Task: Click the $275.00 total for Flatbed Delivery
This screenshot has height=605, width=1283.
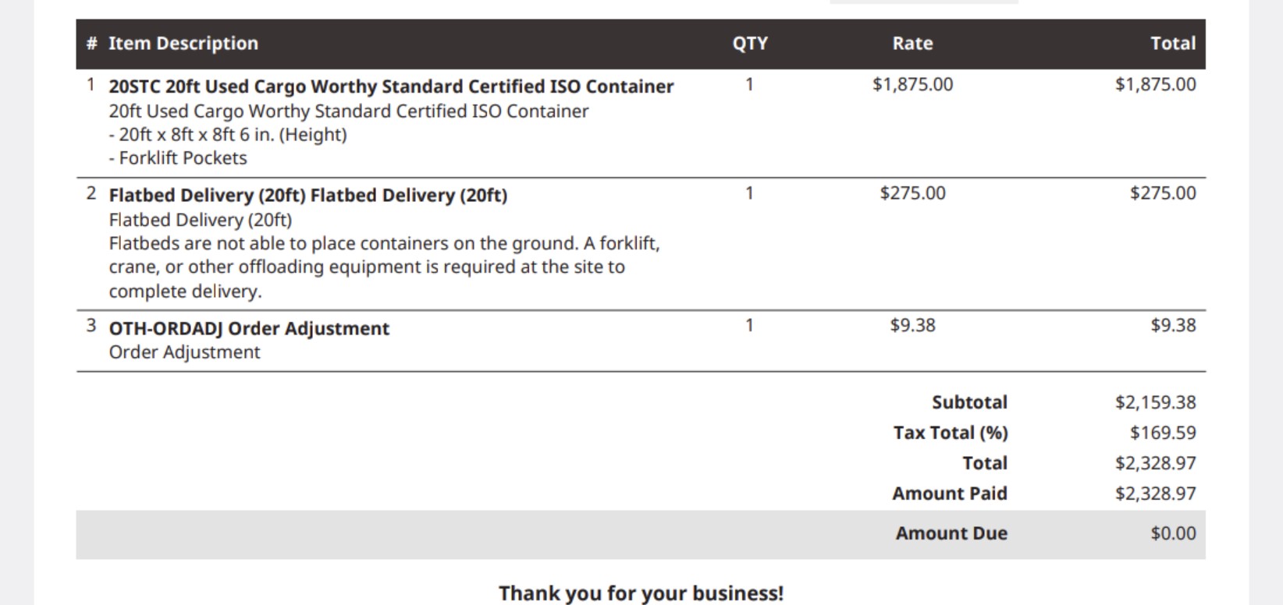Action: [x=1163, y=193]
